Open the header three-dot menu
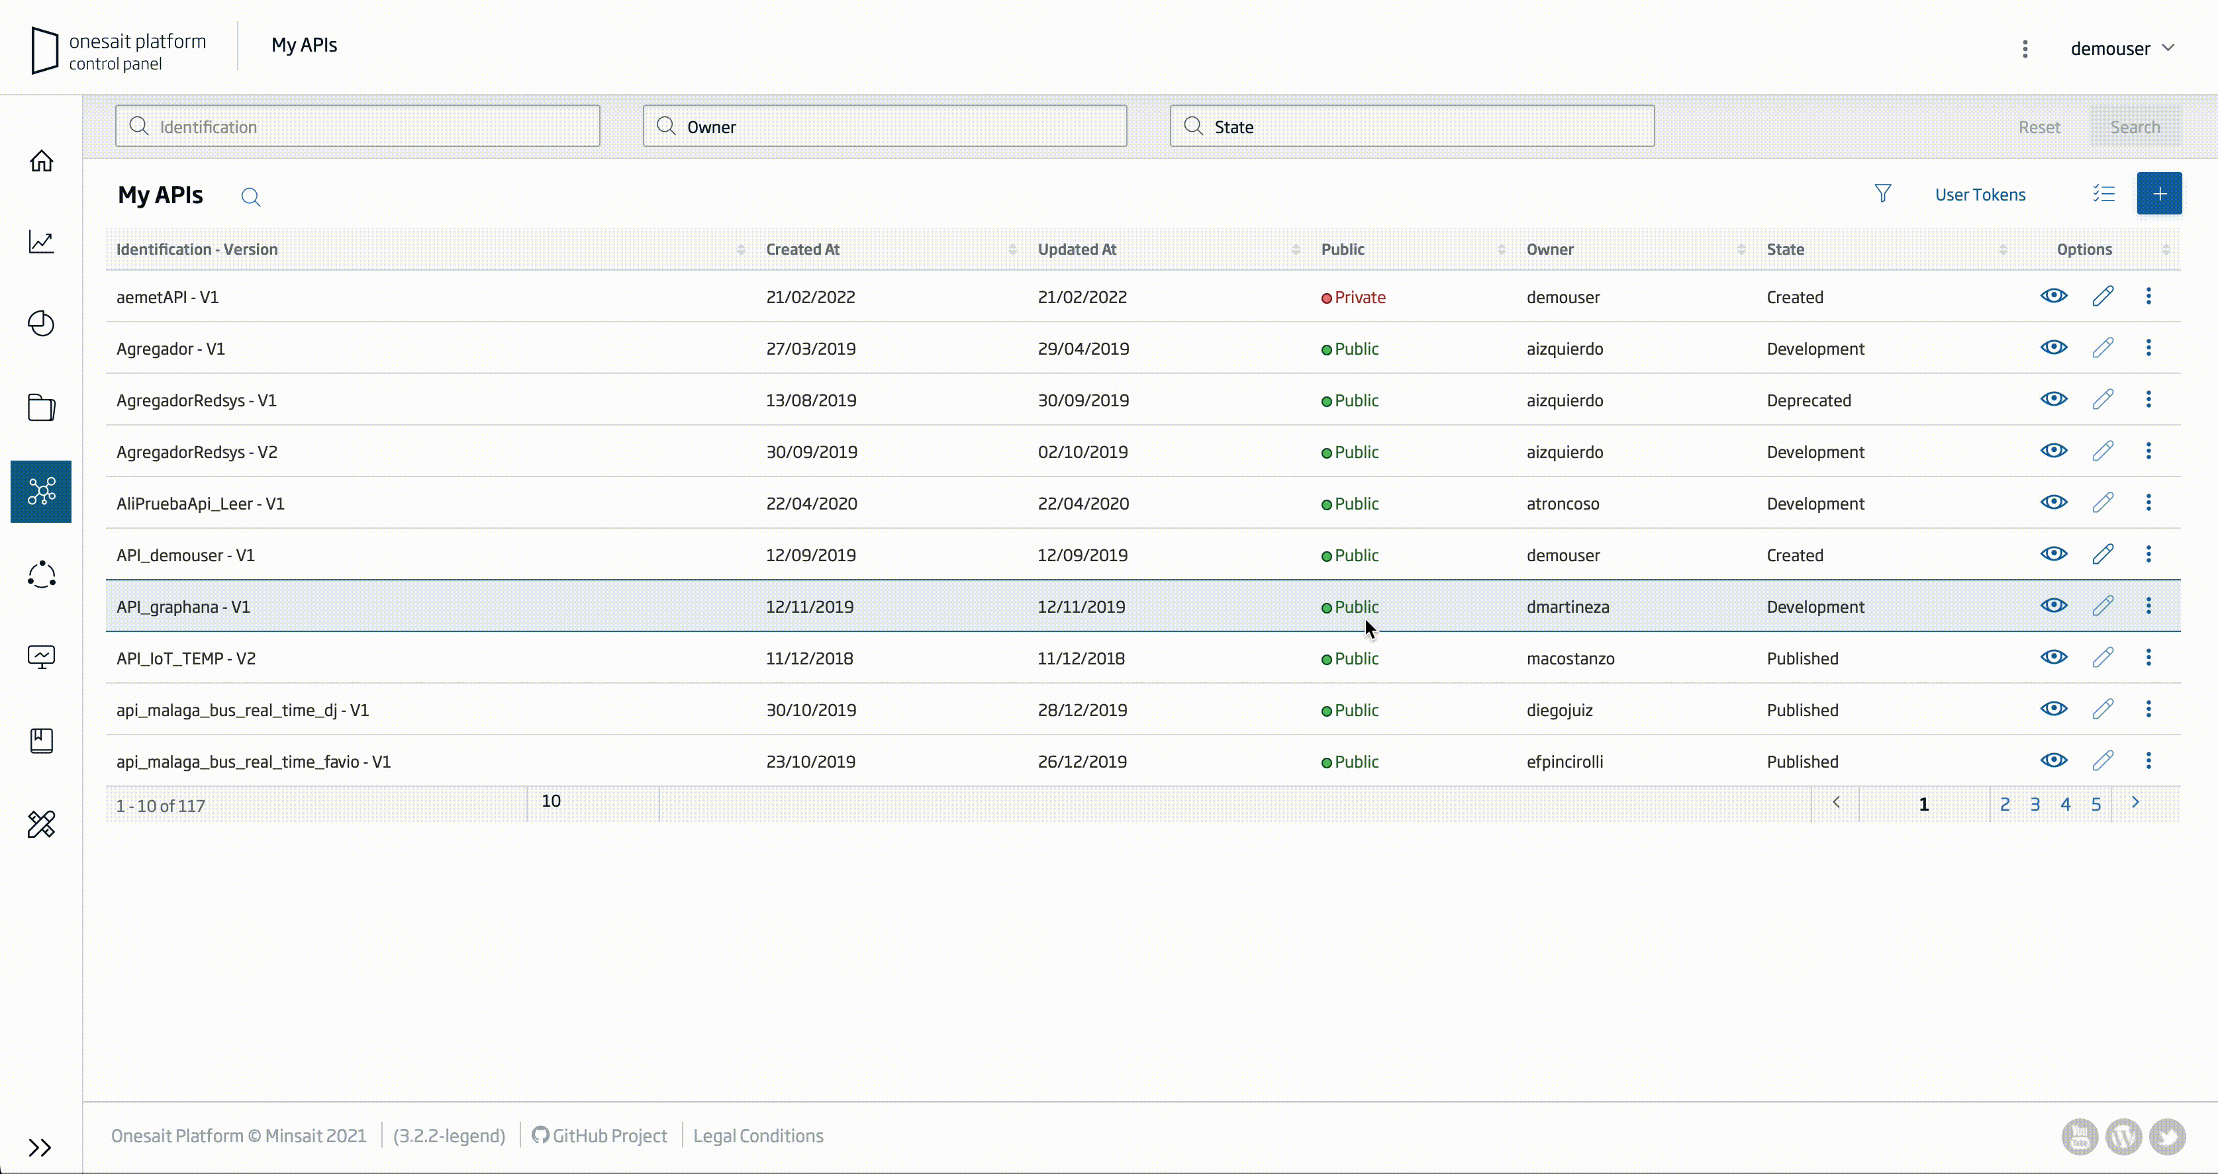 [x=2025, y=48]
